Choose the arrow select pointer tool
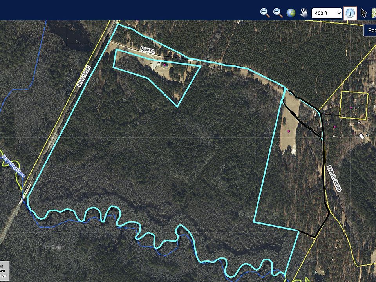This screenshot has width=376, height=282. [364, 13]
